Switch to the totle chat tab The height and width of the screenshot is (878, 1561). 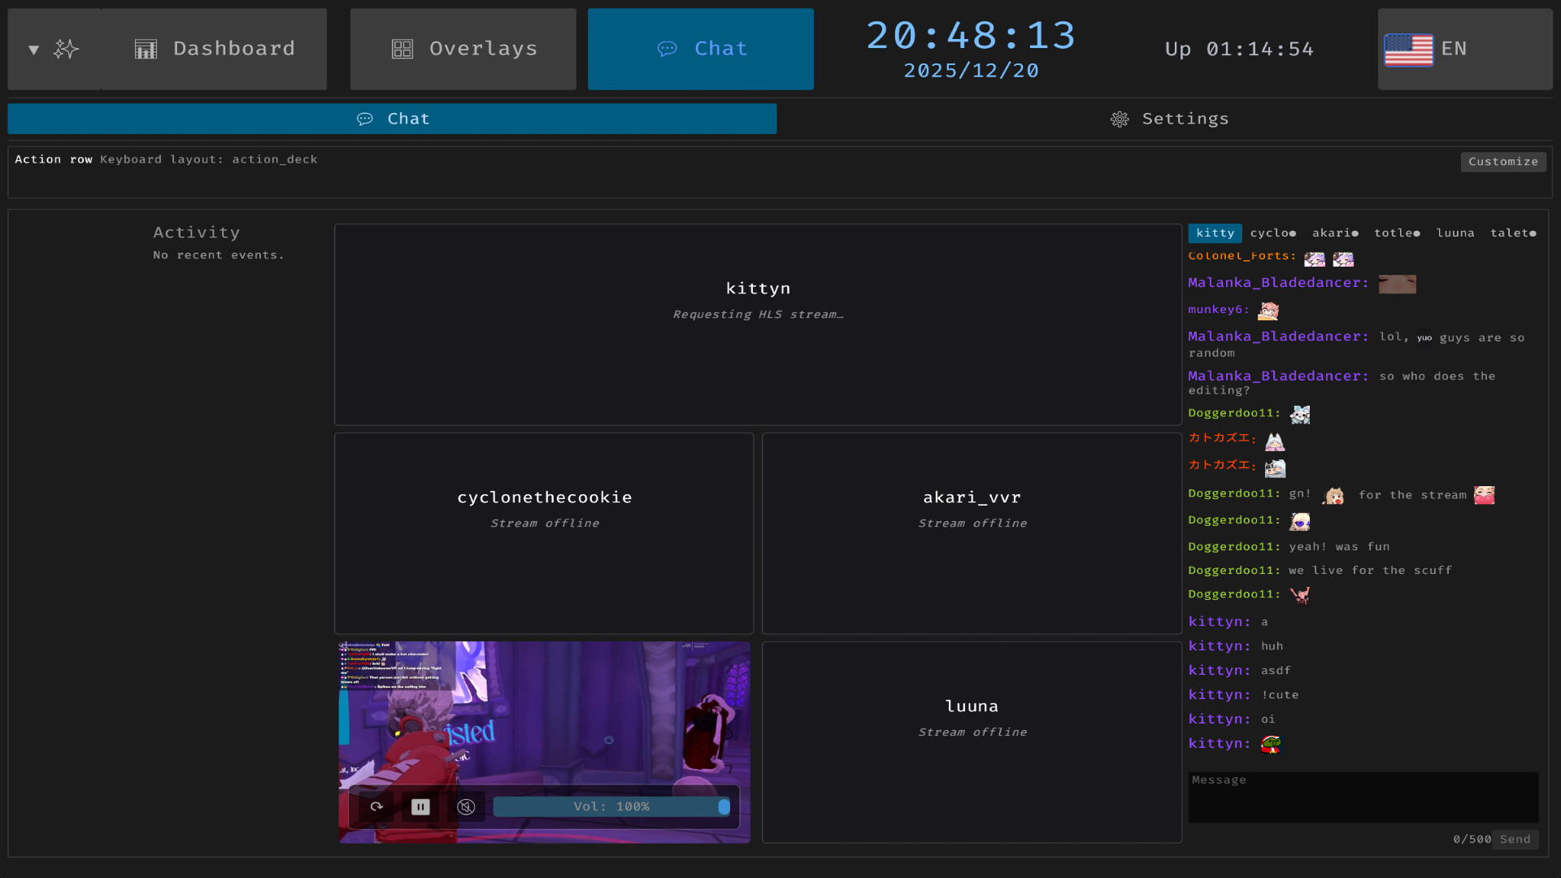coord(1394,233)
